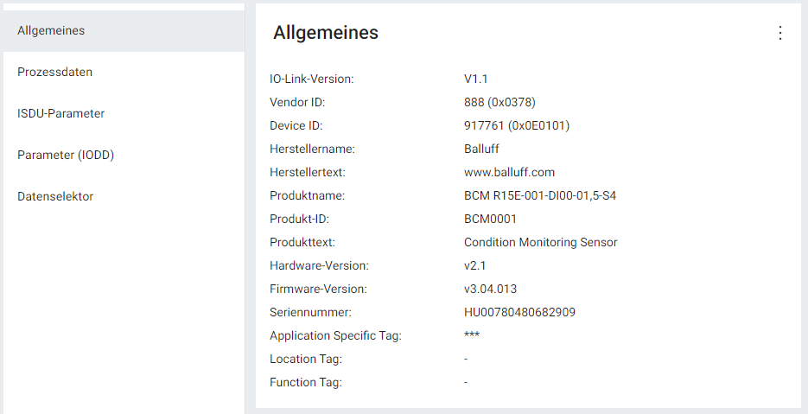Viewport: 808px width, 414px height.
Task: Click the www.balluff.com Herstellertext value
Action: point(509,172)
